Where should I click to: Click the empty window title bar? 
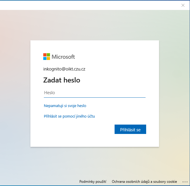88,5
